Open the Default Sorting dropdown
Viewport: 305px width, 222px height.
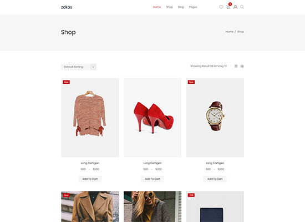79,67
